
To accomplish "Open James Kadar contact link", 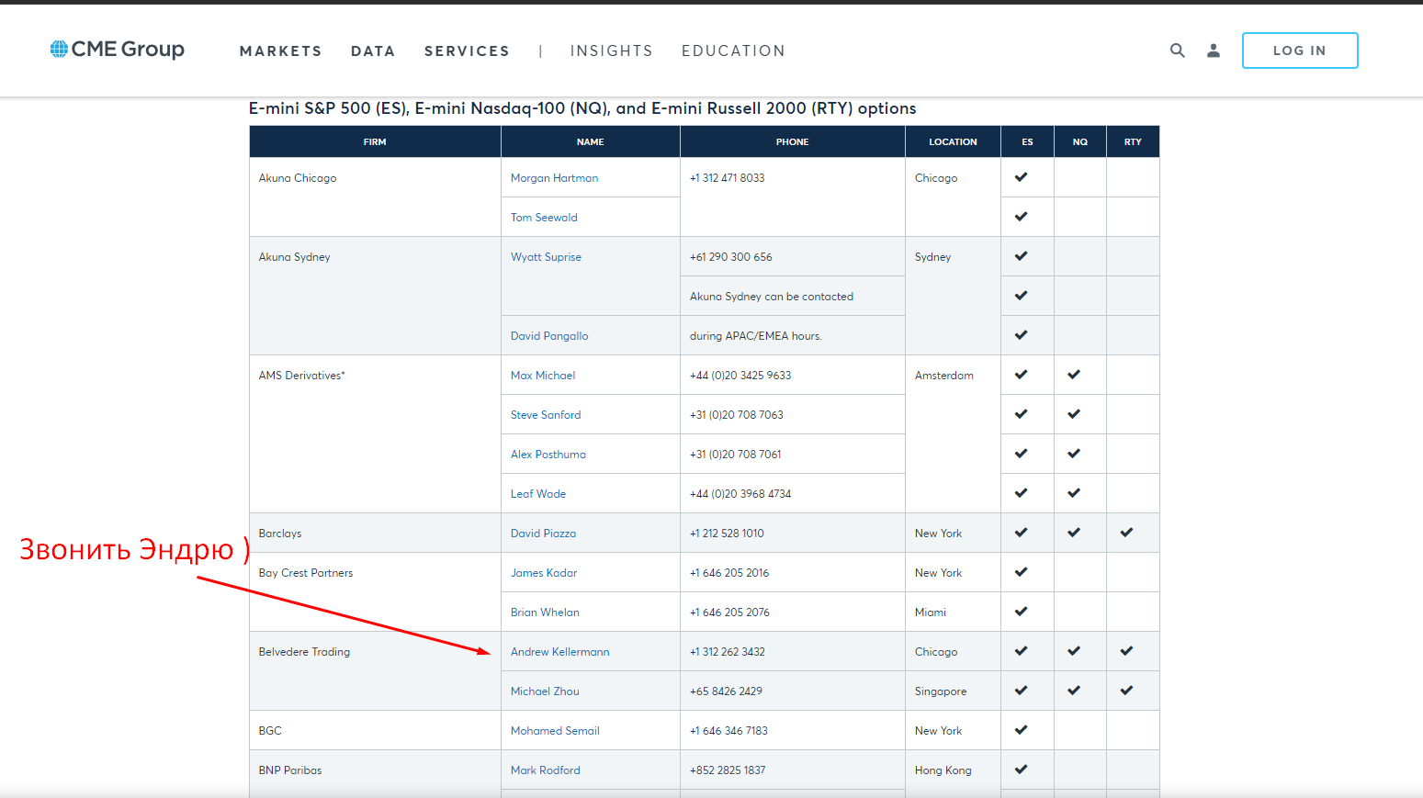I will coord(544,573).
